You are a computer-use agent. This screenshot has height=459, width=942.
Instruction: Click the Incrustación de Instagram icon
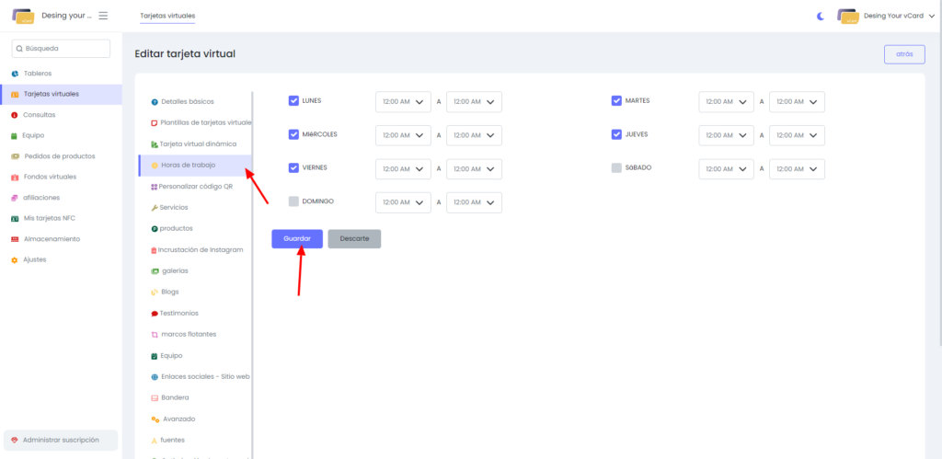click(154, 249)
